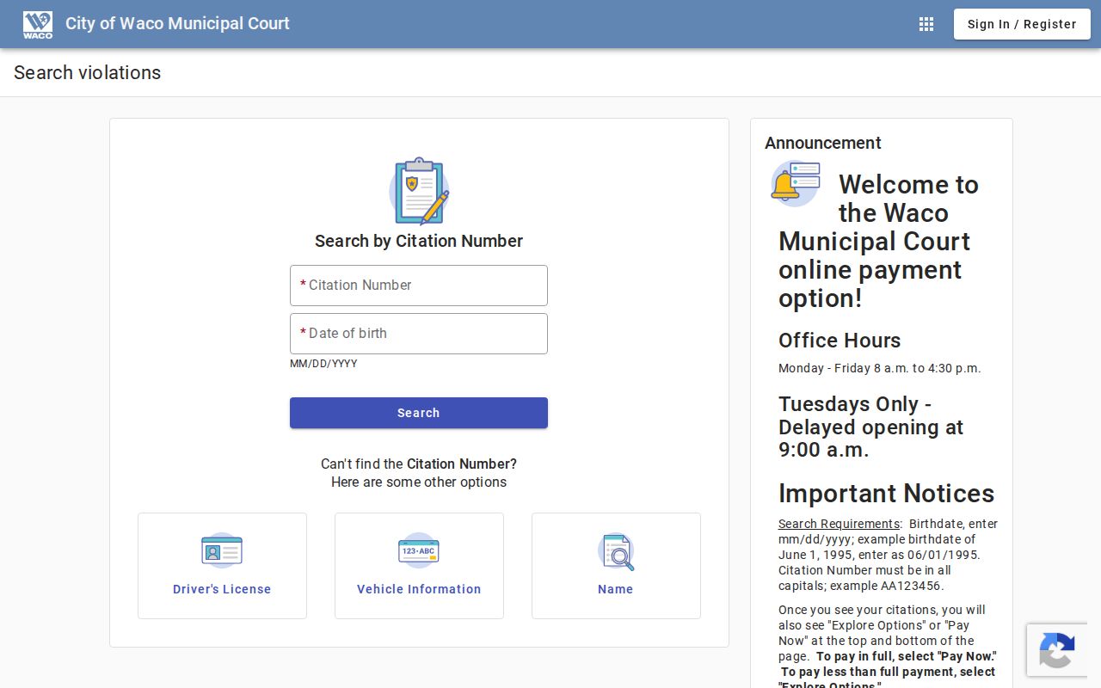Click the Name search magnifier icon
The height and width of the screenshot is (688, 1101).
[x=616, y=551]
